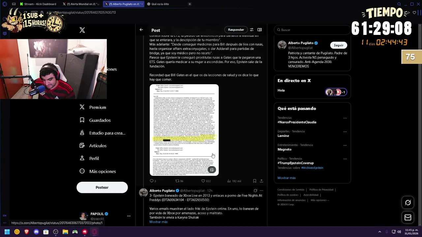Expand Mostrar más on the Xbox post
The width and height of the screenshot is (422, 237).
point(158,222)
